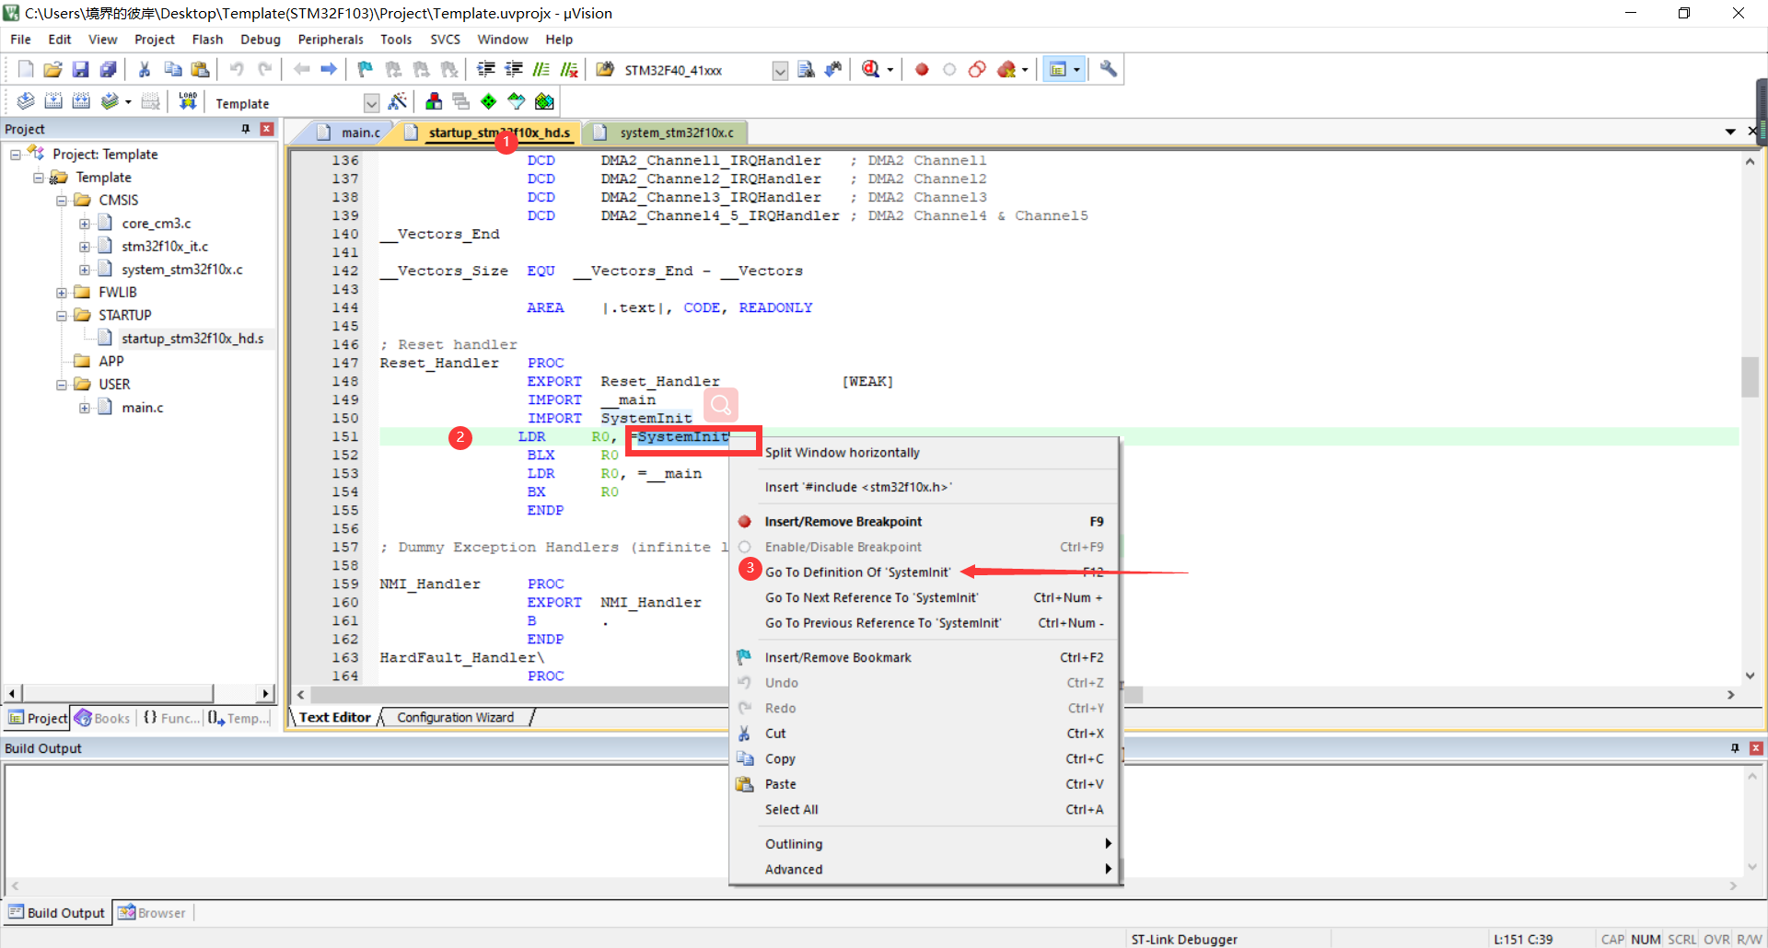Click the ST-Link Debugger status text

(1184, 939)
